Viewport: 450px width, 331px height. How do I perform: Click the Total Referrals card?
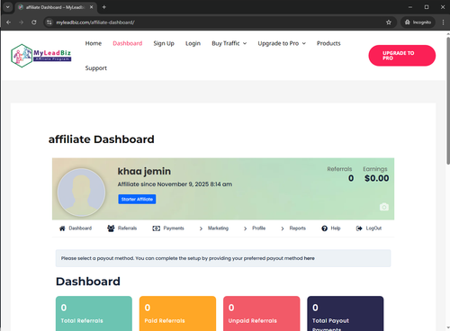click(94, 313)
